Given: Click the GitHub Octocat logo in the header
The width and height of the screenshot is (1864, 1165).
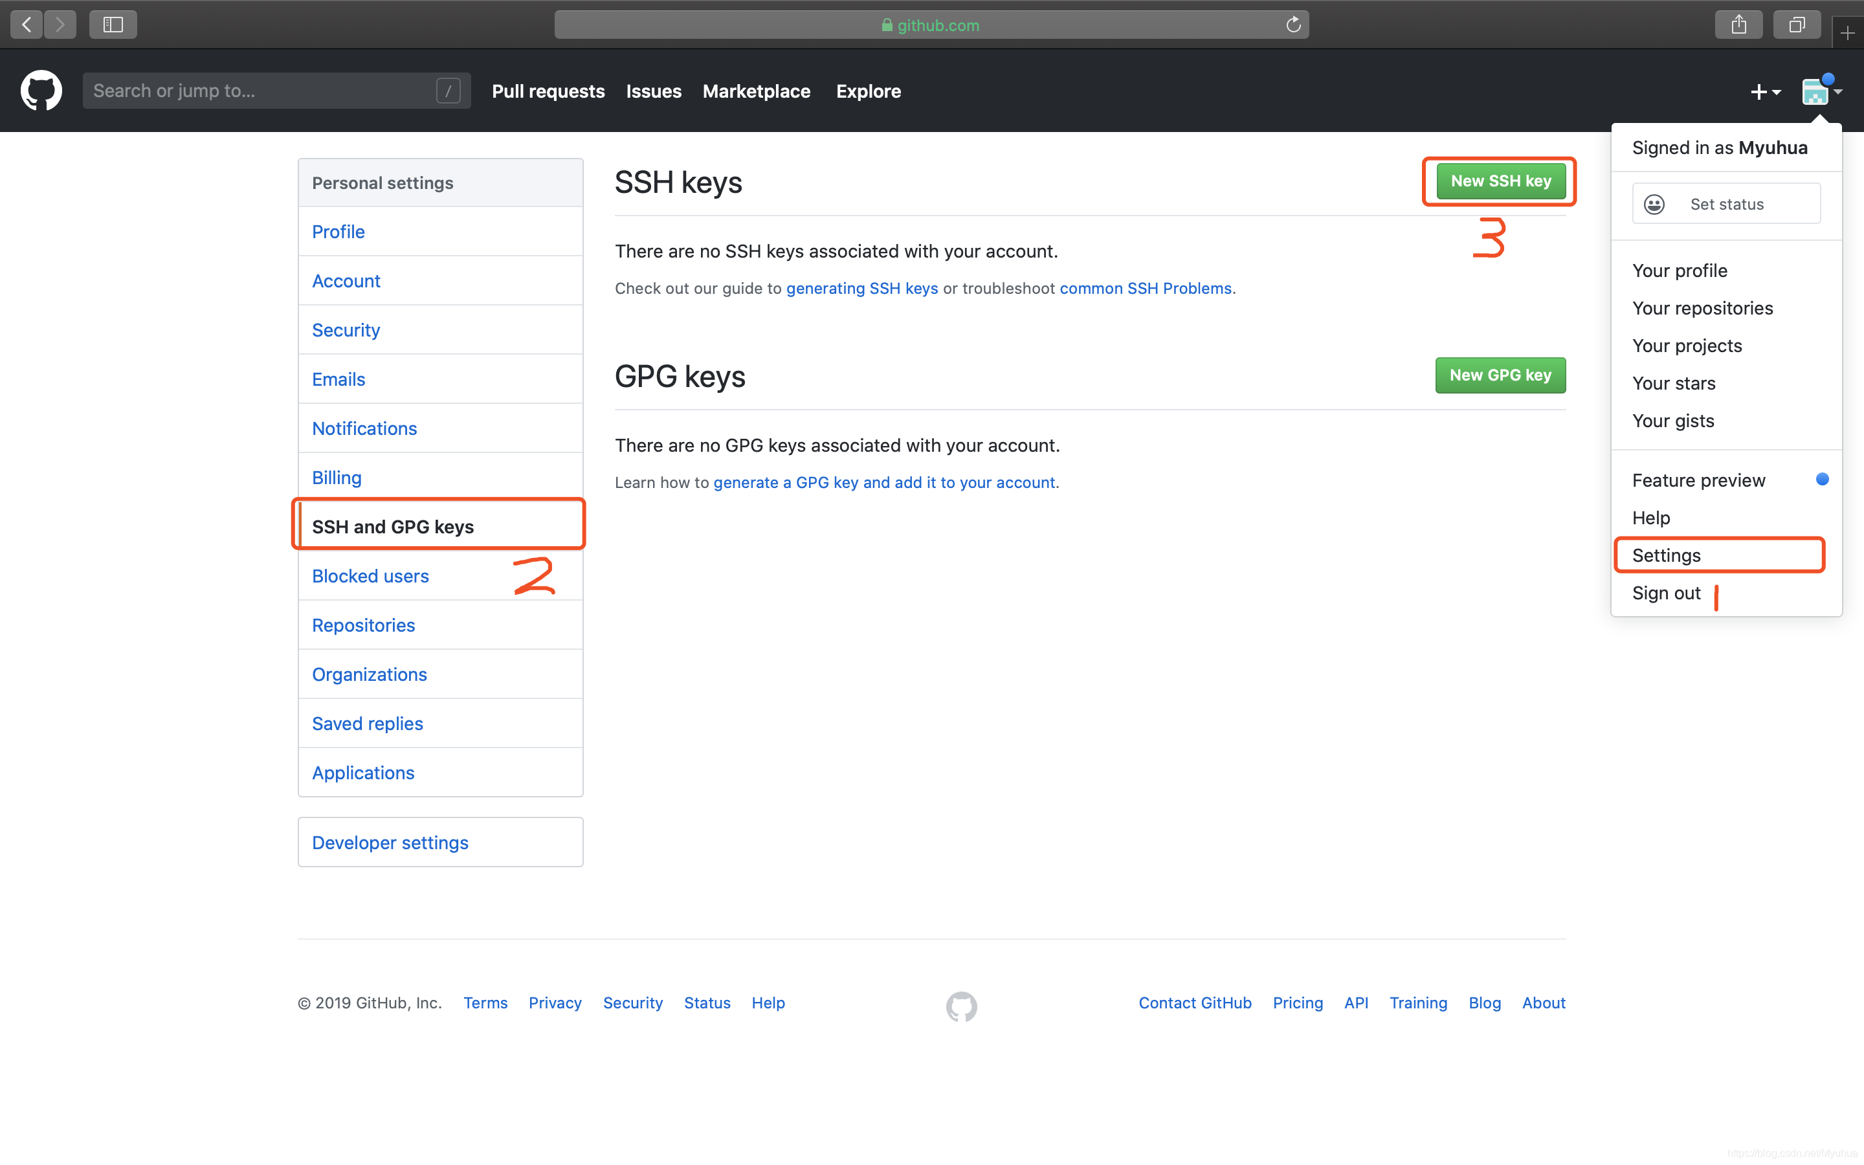Looking at the screenshot, I should (x=41, y=91).
